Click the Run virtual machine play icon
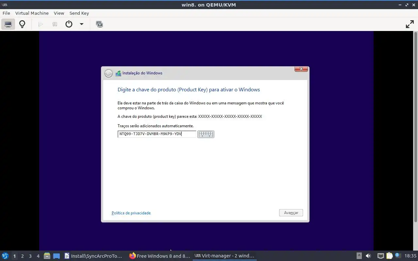 pyautogui.click(x=41, y=24)
